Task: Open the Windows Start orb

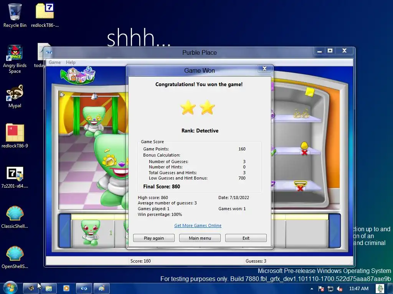Action: tap(10, 288)
